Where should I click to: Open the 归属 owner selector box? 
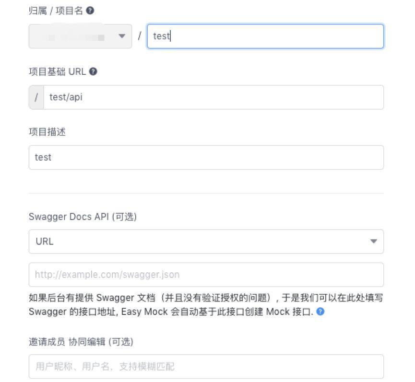pyautogui.click(x=80, y=36)
